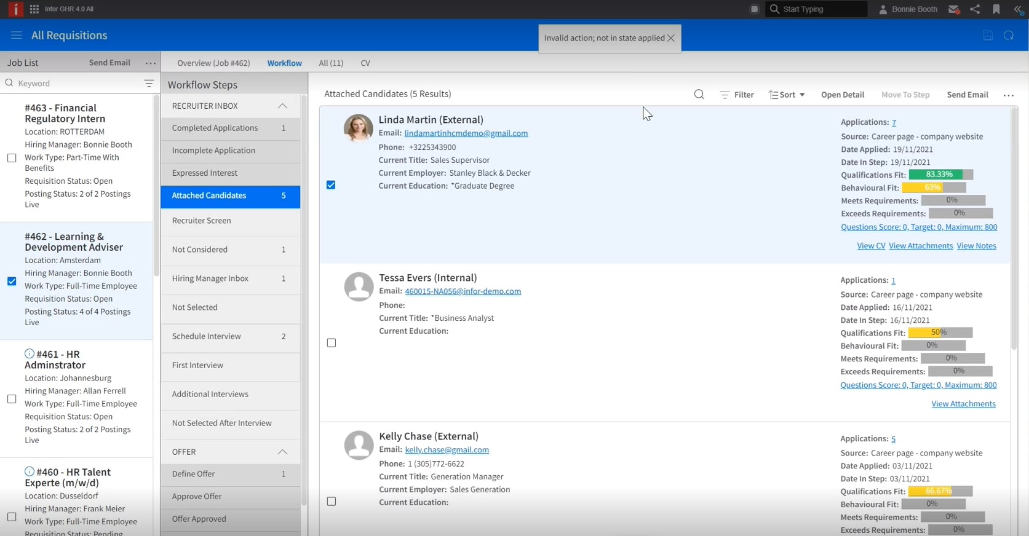Open the hamburger navigation menu
Viewport: 1029px width, 536px height.
tap(17, 36)
